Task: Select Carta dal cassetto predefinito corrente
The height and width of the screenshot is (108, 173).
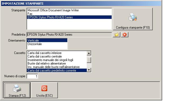Action: pos(57,70)
